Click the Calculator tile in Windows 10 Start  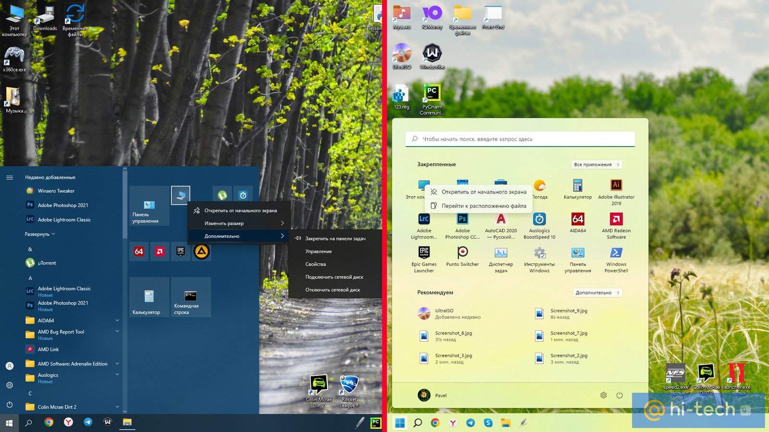coord(149,297)
